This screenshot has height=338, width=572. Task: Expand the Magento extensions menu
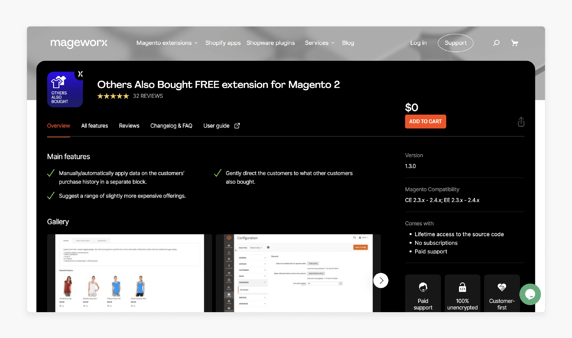click(x=167, y=43)
